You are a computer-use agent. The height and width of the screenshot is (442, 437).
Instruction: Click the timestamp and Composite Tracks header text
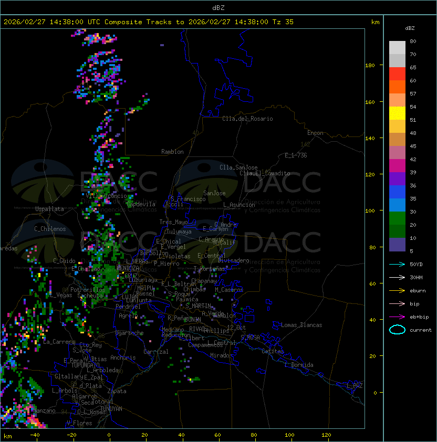click(x=149, y=22)
